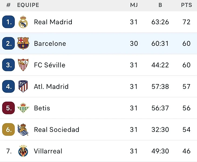Select the gold rank 6 badge
Viewport: 197px width, 162px height.
pos(9,130)
